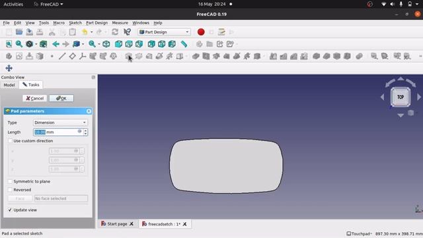Viewport: 423px width, 238px height.
Task: Click the What's This help cursor icon
Action: click(127, 32)
